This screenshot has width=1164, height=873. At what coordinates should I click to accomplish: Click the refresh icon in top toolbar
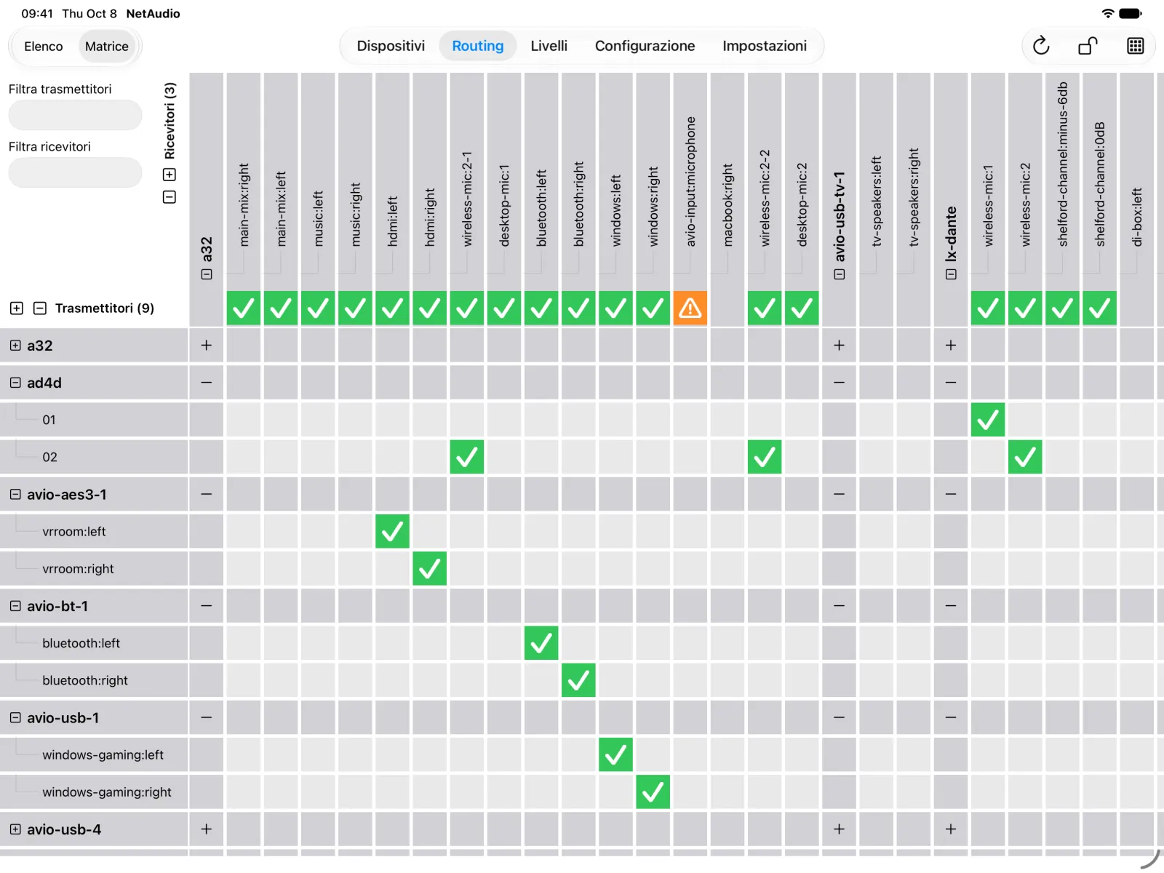[x=1041, y=46]
